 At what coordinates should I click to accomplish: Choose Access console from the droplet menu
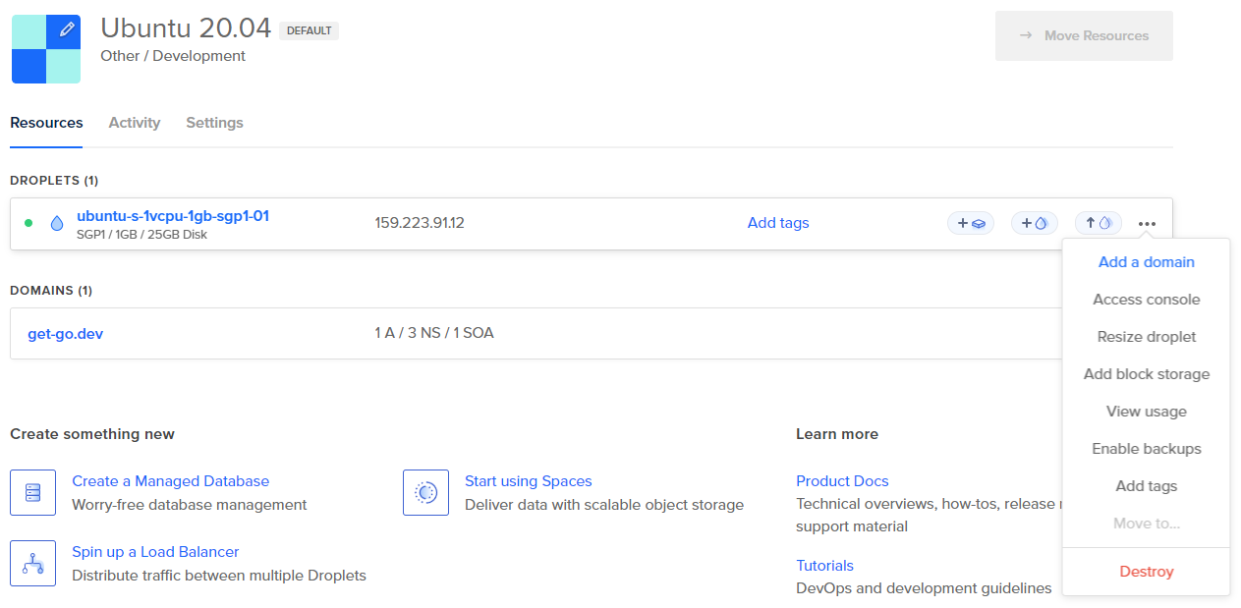point(1146,300)
